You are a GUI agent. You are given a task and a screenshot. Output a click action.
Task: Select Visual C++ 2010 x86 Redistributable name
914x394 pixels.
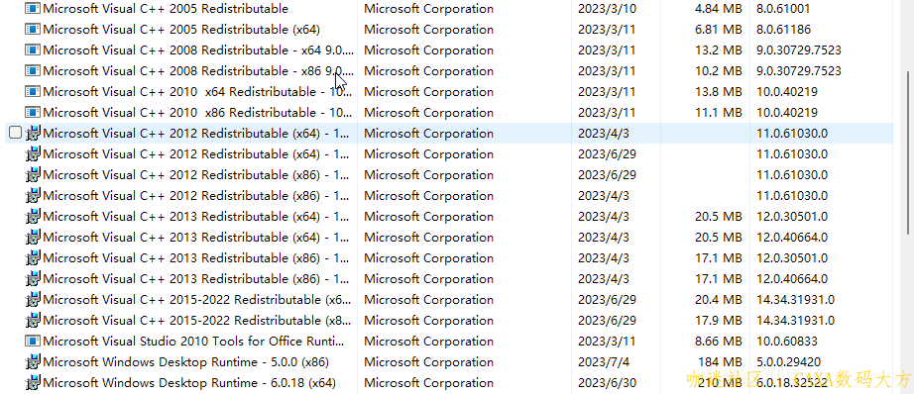[x=197, y=113]
